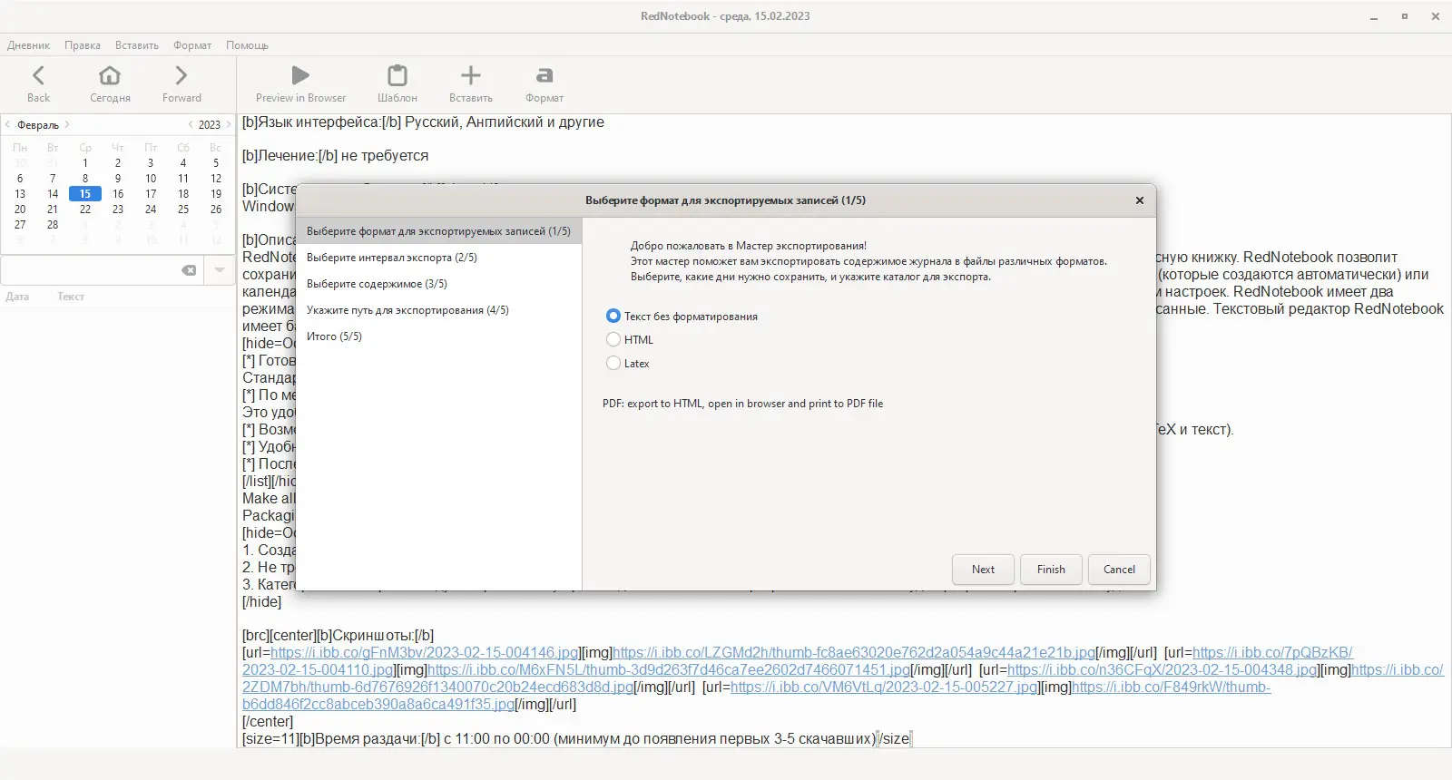Go back with the Back arrow icon

[38, 75]
